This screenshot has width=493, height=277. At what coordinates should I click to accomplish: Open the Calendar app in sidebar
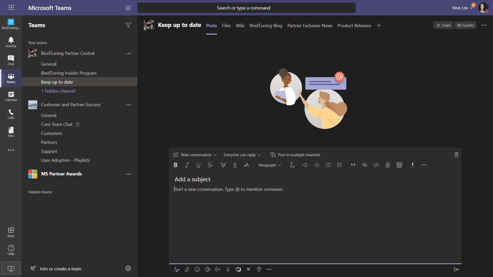click(11, 96)
